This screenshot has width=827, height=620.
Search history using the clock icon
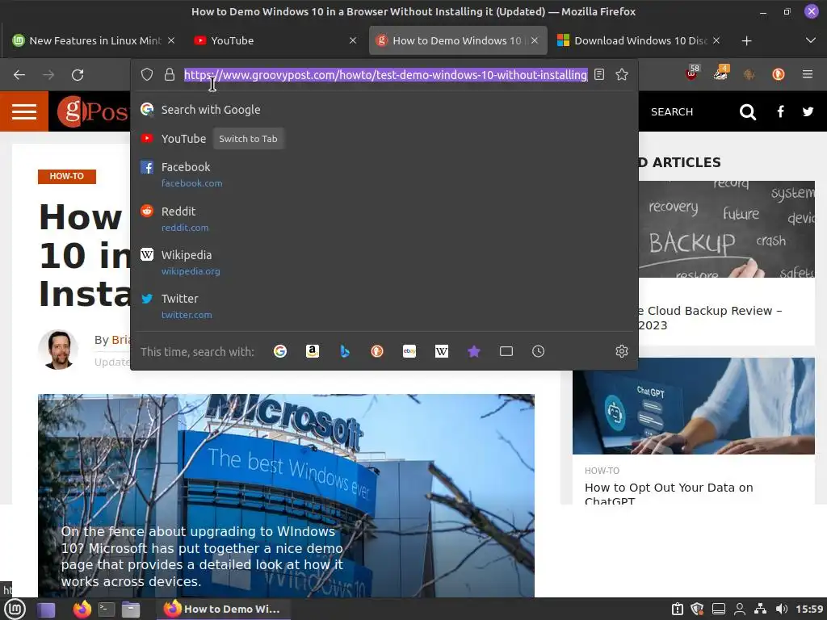coord(538,351)
